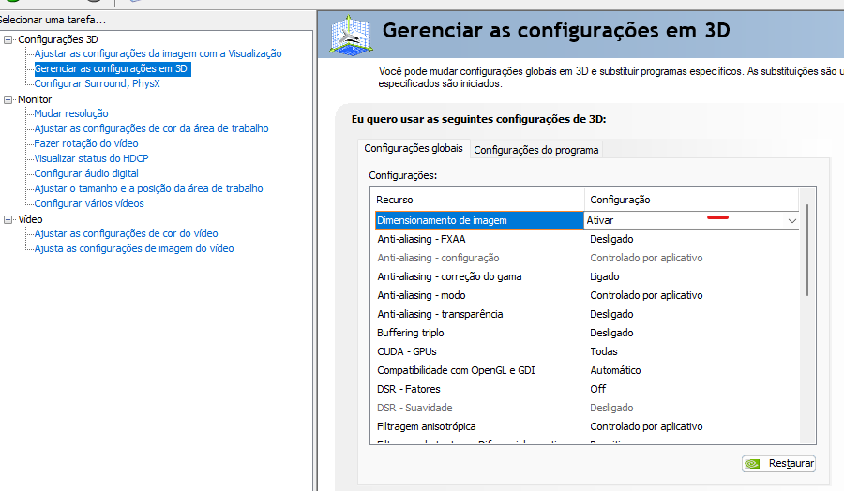Screen dimensions: 844x491
Task: Switch to the Configurações globais tab
Action: click(414, 148)
